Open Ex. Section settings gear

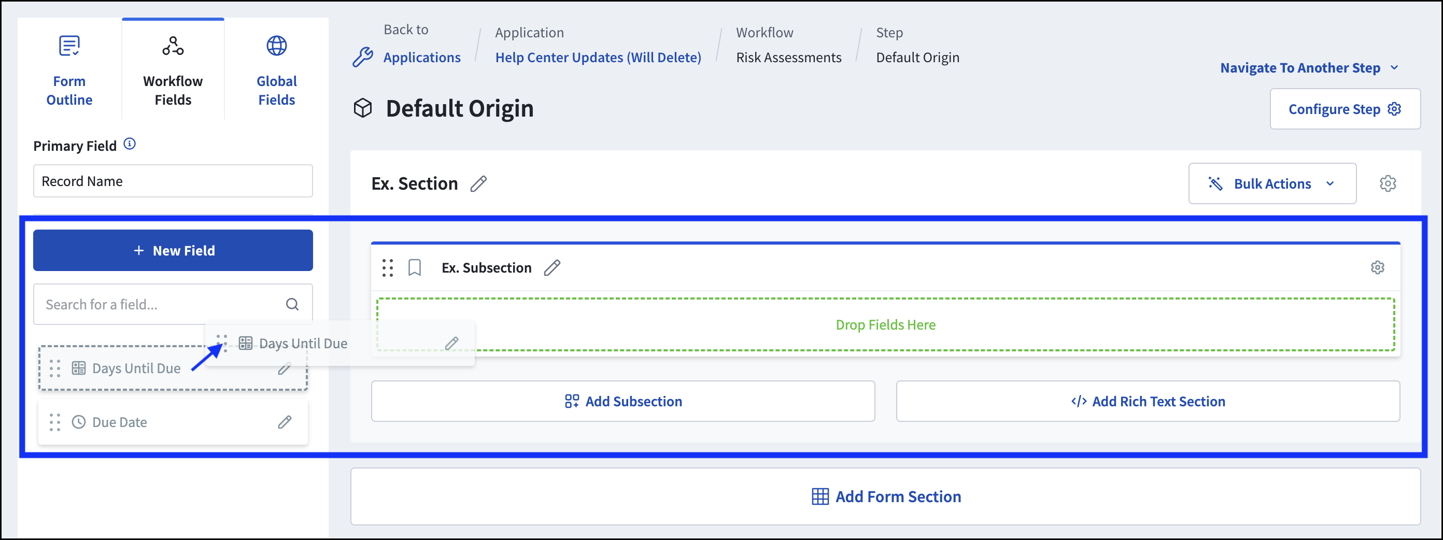pos(1388,183)
